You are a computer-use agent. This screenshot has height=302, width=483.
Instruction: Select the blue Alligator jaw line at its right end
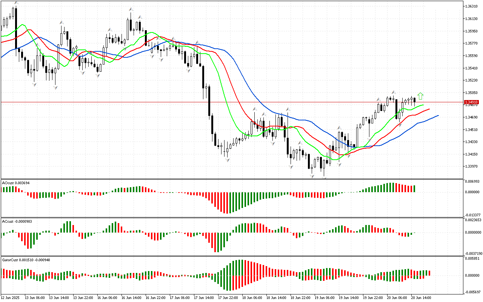[438, 116]
